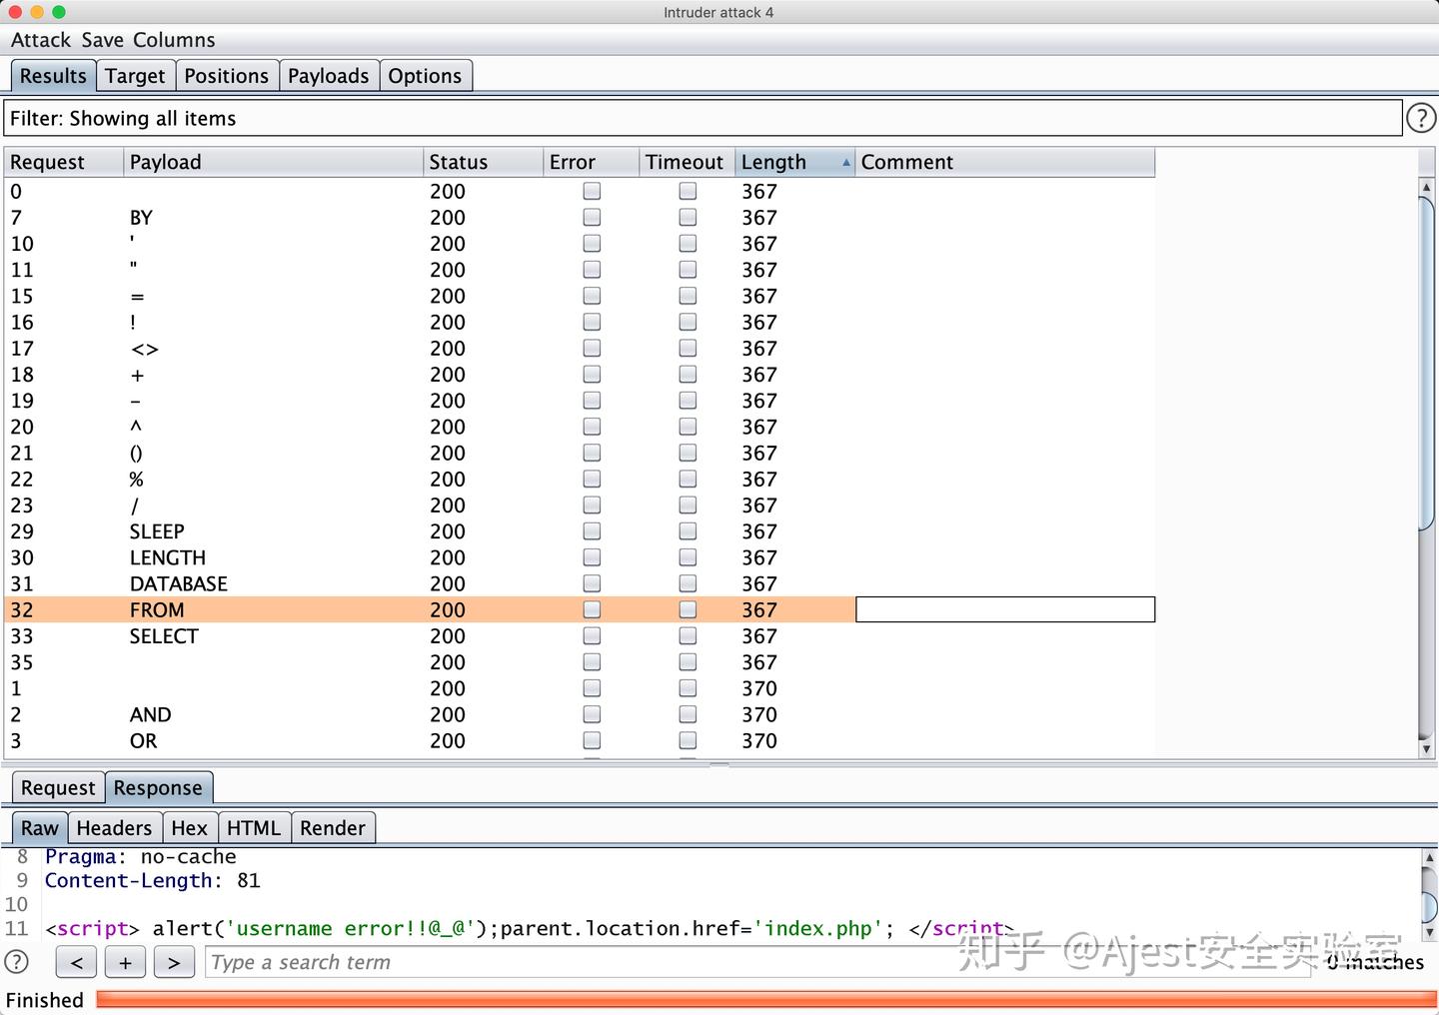Focus the Type a search term field
This screenshot has height=1015, width=1439.
[757, 962]
